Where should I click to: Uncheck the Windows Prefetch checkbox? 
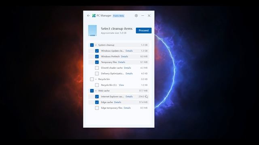(97, 56)
